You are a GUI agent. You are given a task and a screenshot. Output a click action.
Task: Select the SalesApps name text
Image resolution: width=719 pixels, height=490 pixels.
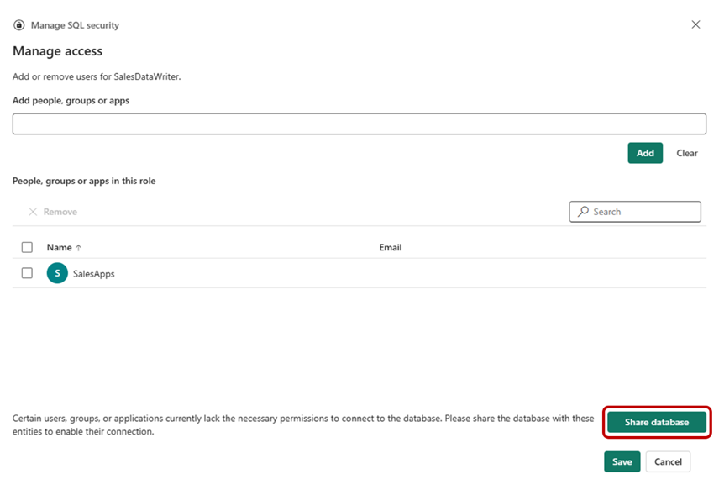tap(93, 274)
